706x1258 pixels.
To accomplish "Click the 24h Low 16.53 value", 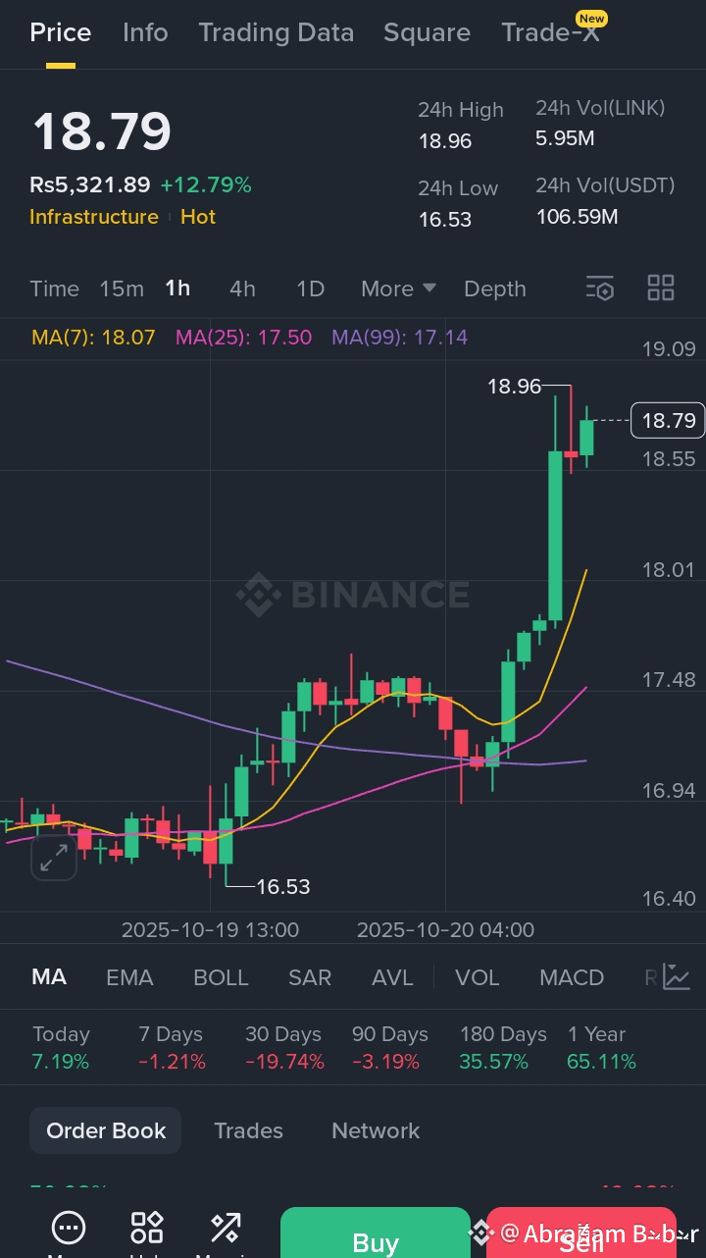I will 445,220.
